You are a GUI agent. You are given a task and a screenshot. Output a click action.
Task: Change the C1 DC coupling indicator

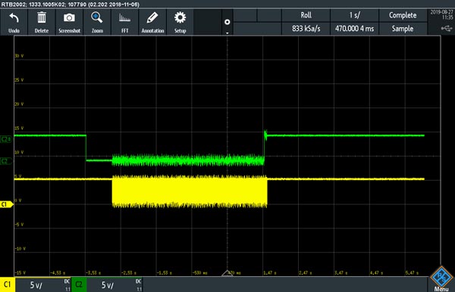67,281
